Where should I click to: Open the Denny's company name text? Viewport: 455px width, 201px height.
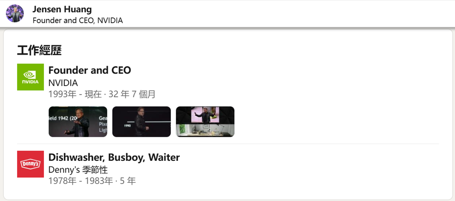pyautogui.click(x=64, y=170)
